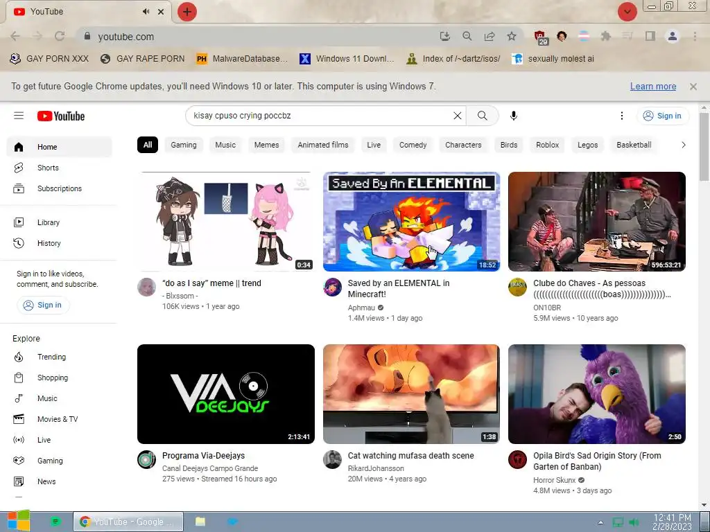Open Music under Explore in the sidebar
Viewport: 710px width, 532px height.
60,398
